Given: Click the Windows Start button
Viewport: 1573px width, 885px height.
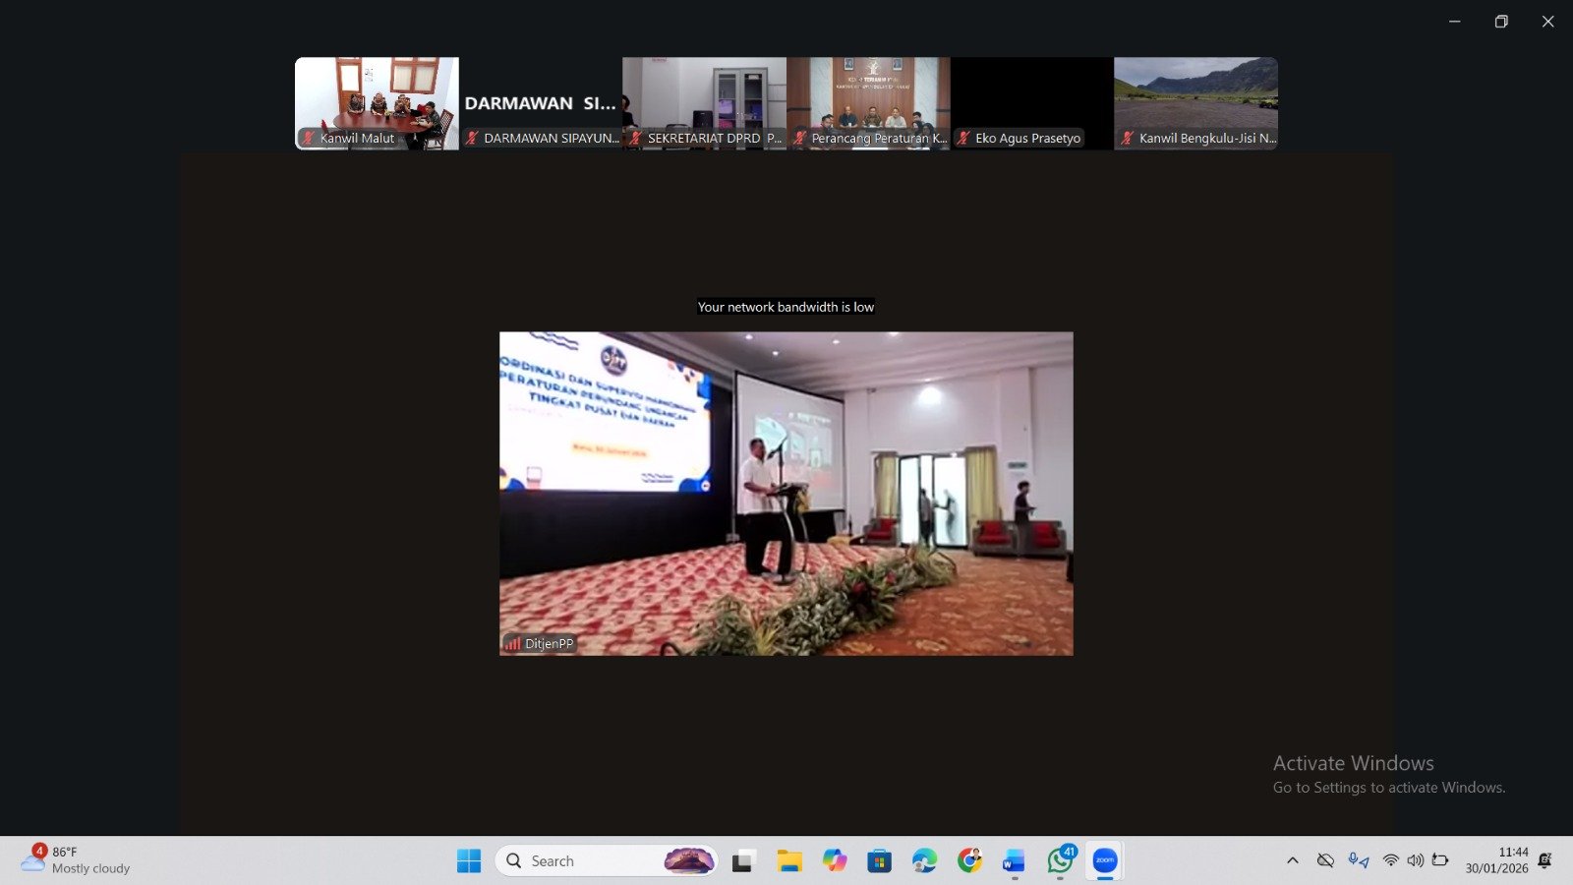Looking at the screenshot, I should [469, 860].
